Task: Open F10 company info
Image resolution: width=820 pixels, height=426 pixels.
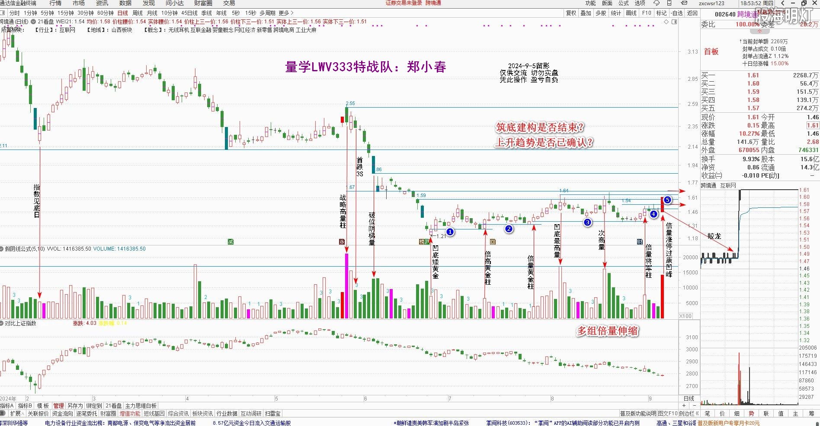Action: click(x=647, y=13)
